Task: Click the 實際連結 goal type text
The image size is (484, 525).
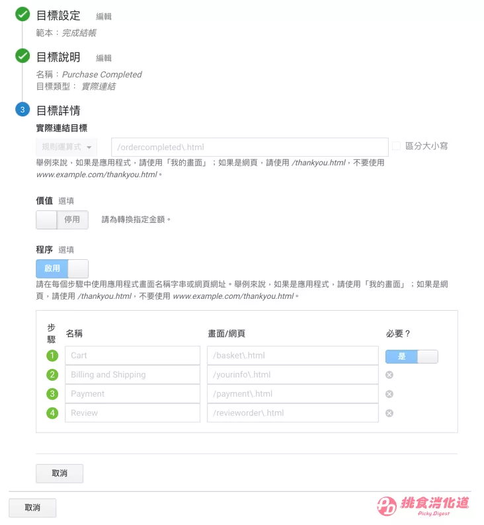Action: coord(99,87)
